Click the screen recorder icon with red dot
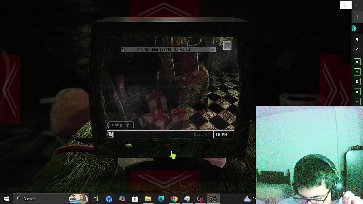The width and height of the screenshot is (363, 204). 200,199
